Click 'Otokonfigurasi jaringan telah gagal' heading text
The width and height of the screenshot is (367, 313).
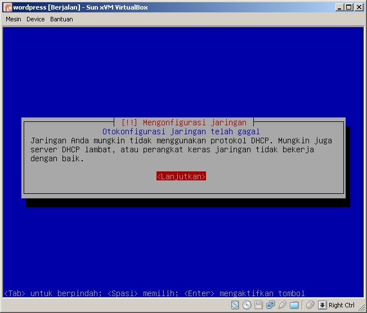click(181, 131)
